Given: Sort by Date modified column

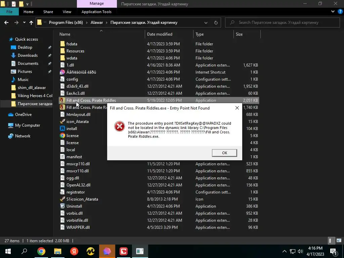Looking at the screenshot, I should [160, 34].
